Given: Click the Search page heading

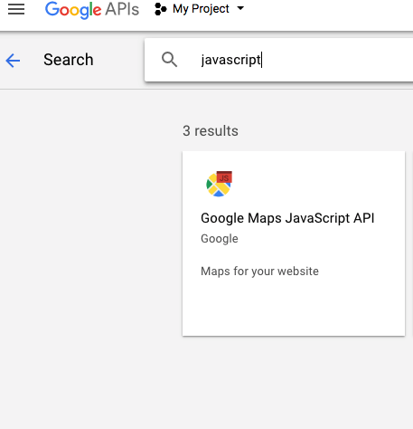Looking at the screenshot, I should point(69,60).
